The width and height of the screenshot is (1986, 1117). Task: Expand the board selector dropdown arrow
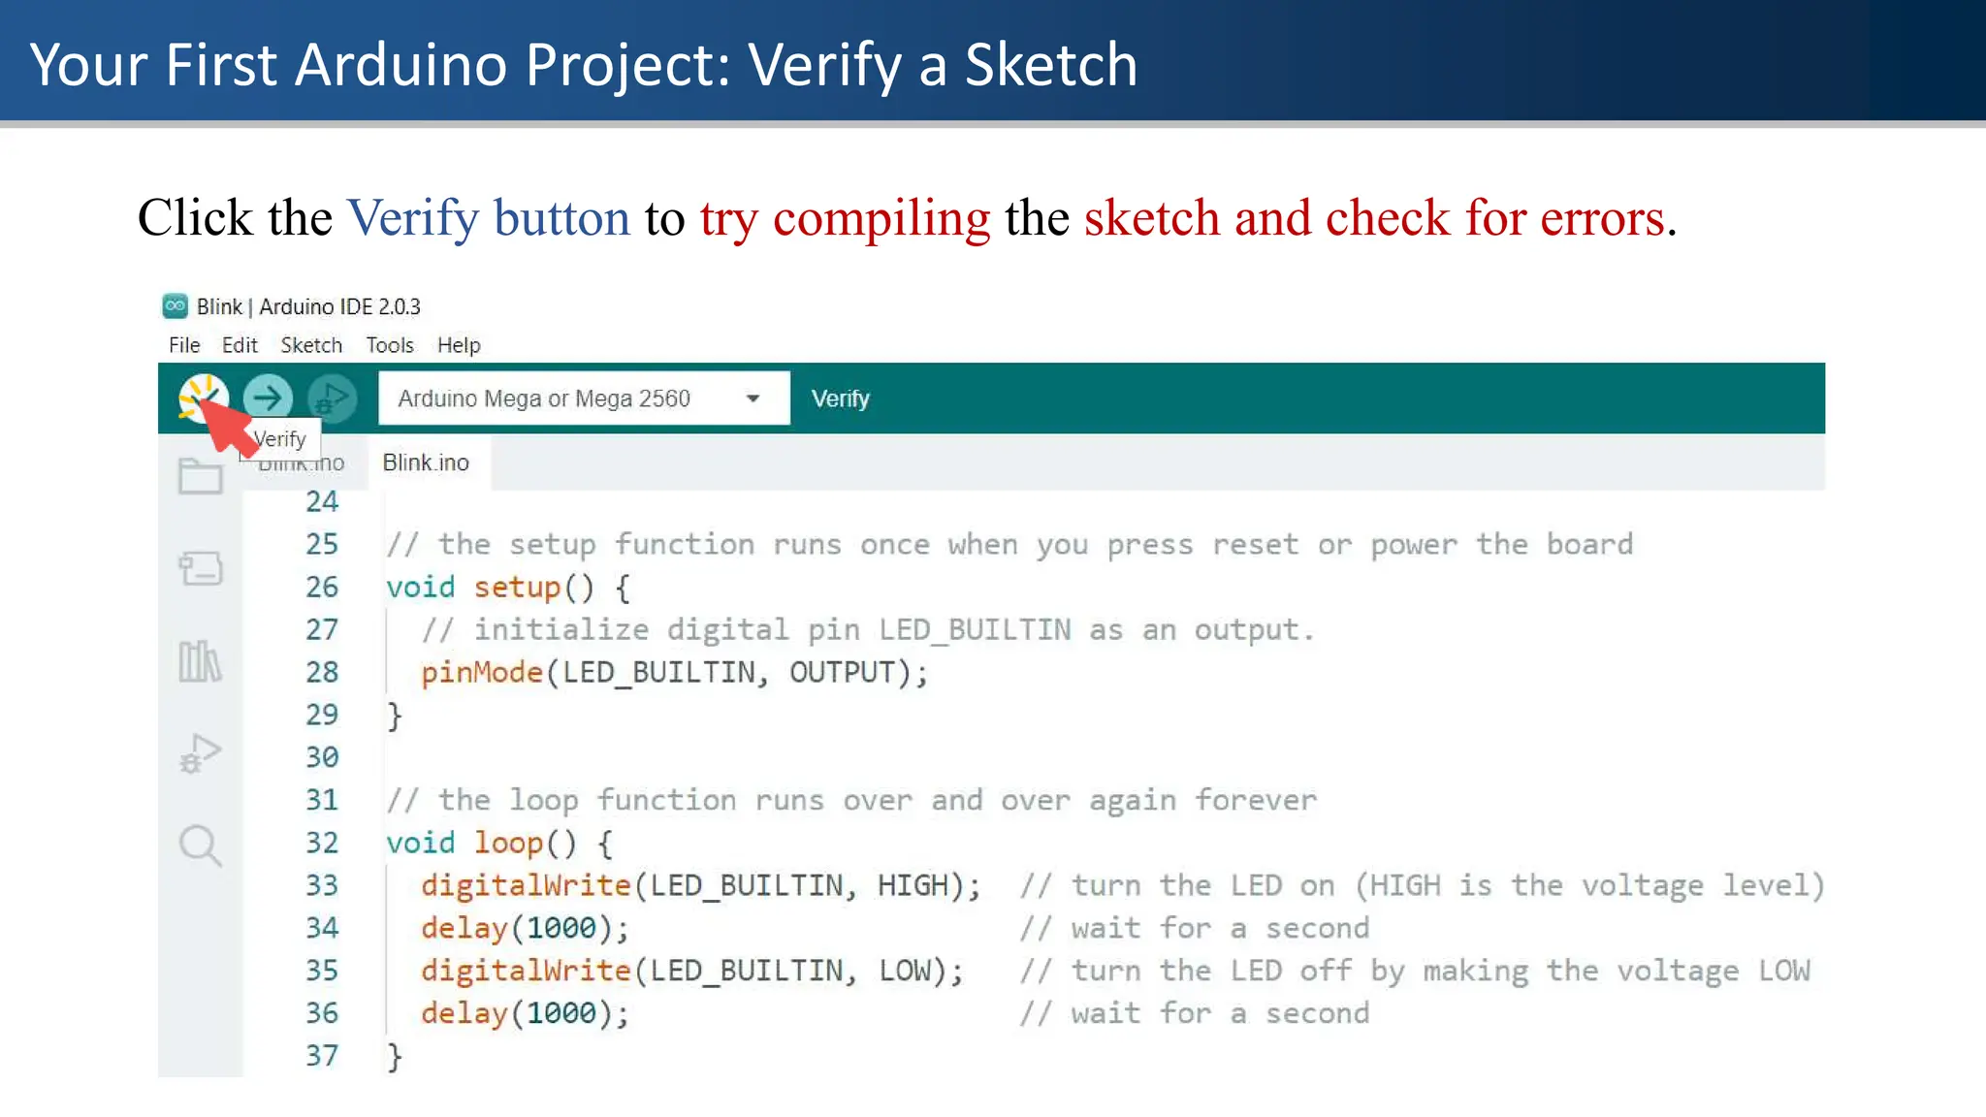click(x=753, y=399)
